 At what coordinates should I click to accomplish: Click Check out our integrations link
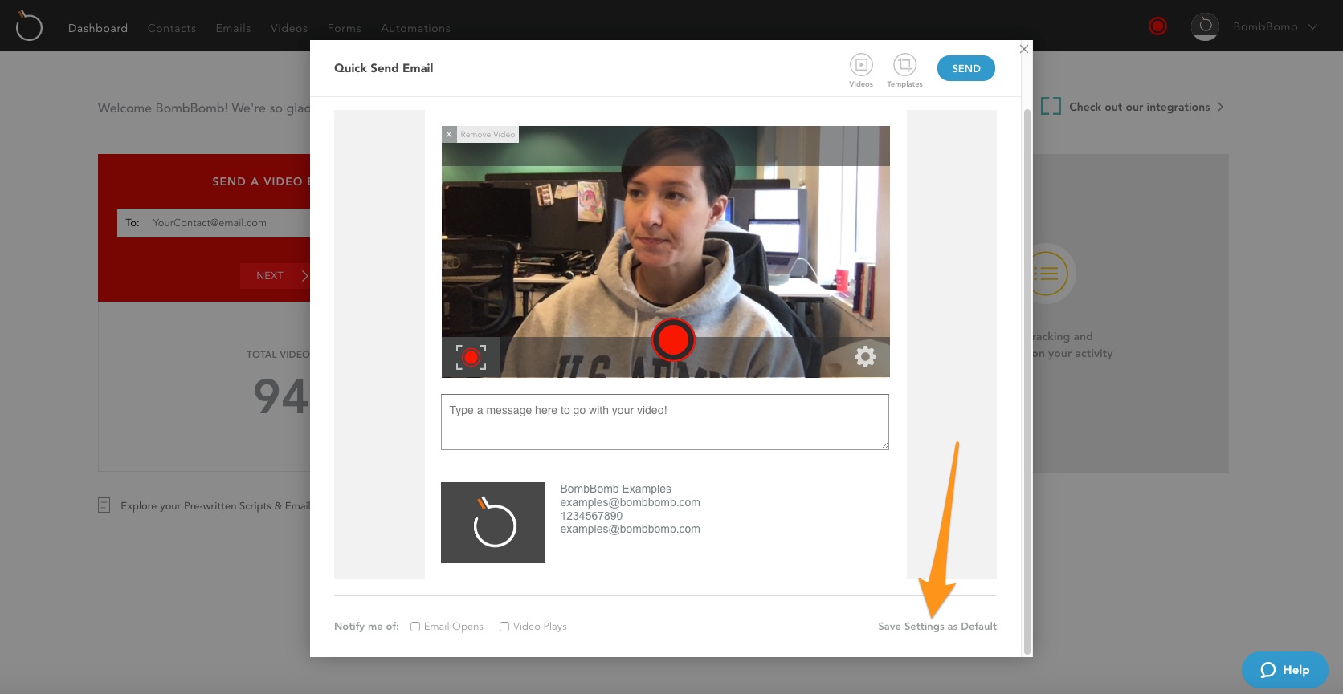tap(1139, 107)
